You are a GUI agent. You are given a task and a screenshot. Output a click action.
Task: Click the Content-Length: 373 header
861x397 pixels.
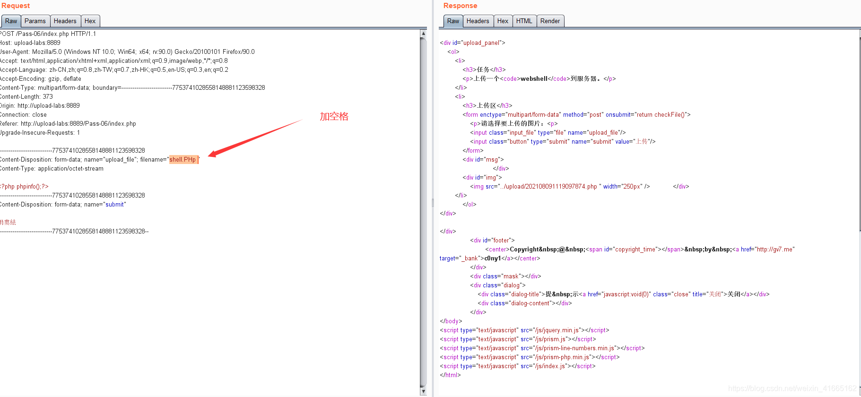pos(26,97)
